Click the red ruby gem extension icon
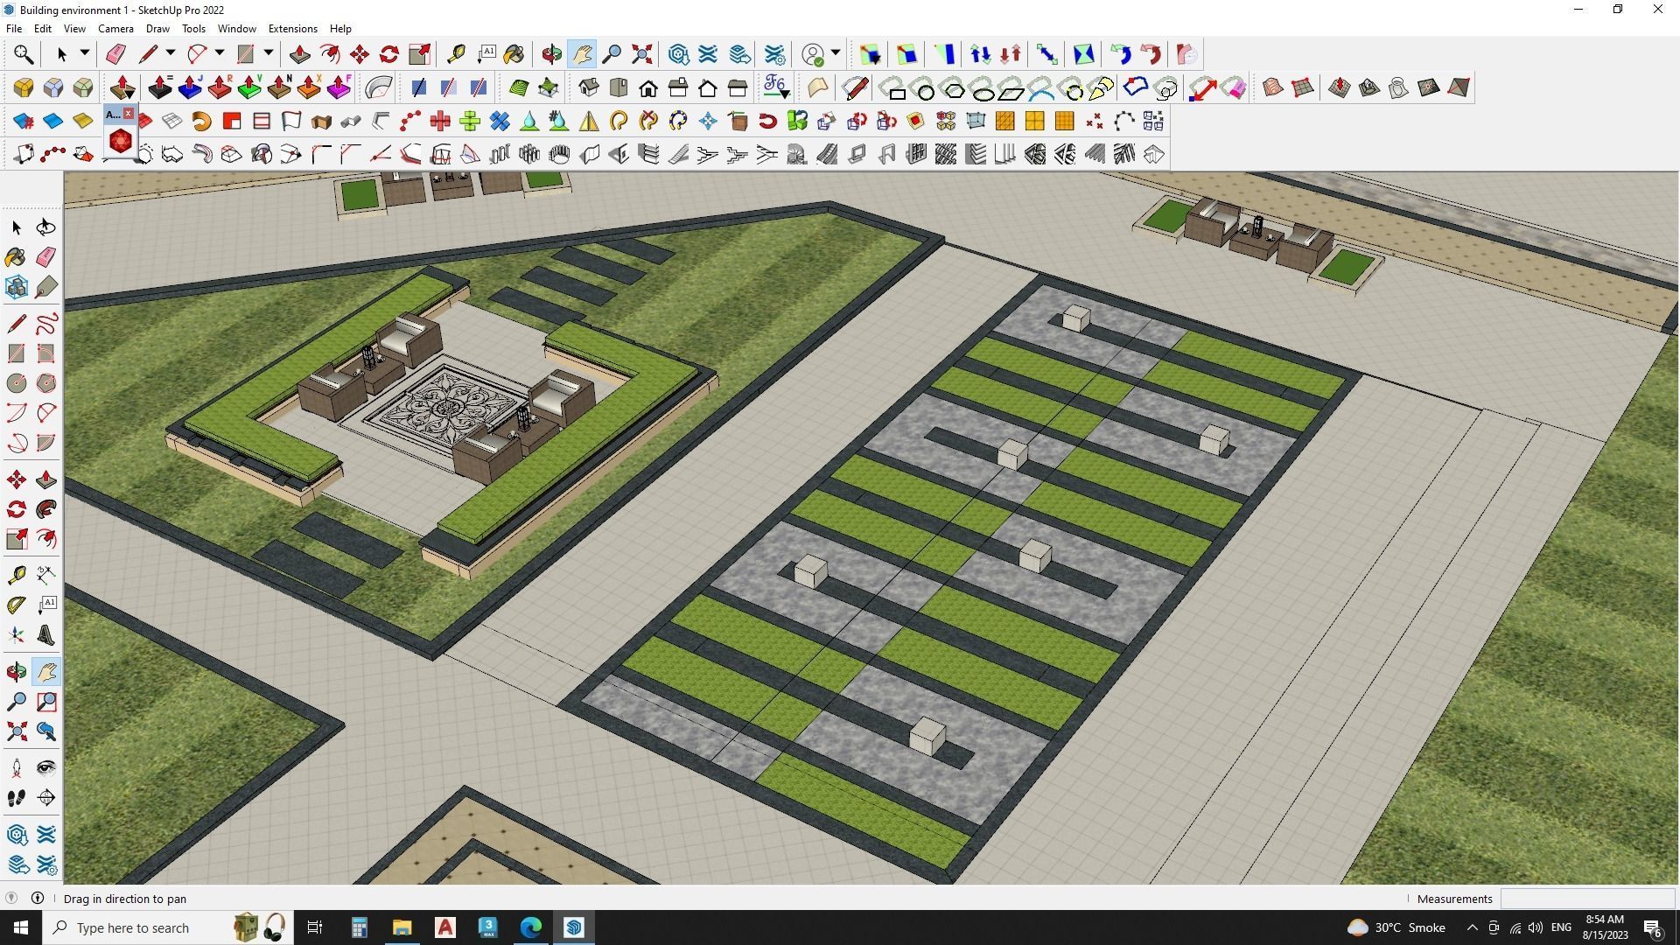This screenshot has height=945, width=1680. (121, 140)
